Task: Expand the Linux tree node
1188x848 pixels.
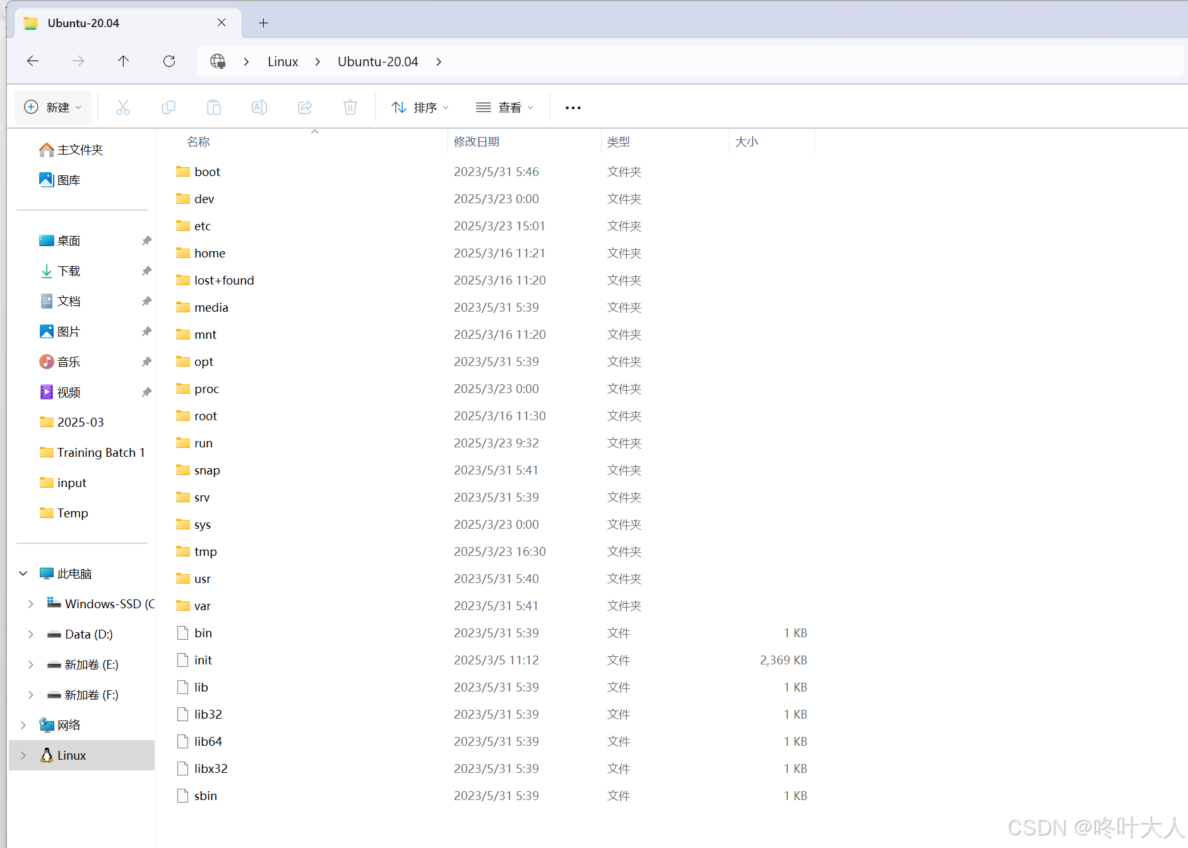Action: pyautogui.click(x=23, y=755)
